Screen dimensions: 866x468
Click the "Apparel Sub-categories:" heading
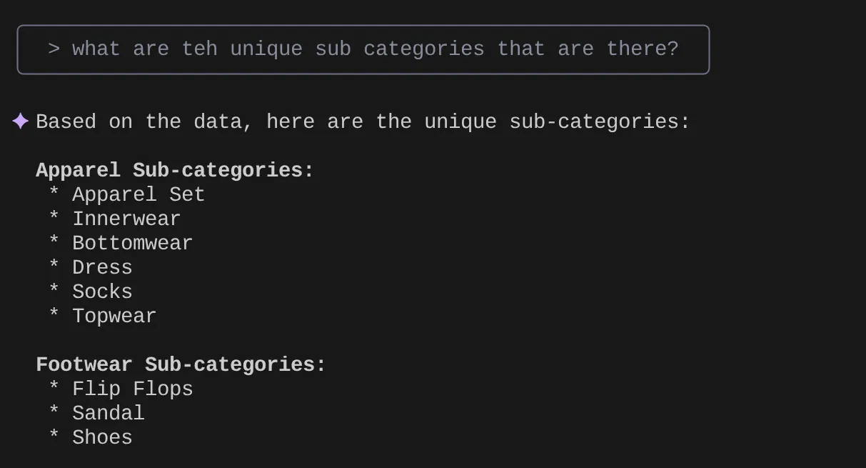pos(175,170)
